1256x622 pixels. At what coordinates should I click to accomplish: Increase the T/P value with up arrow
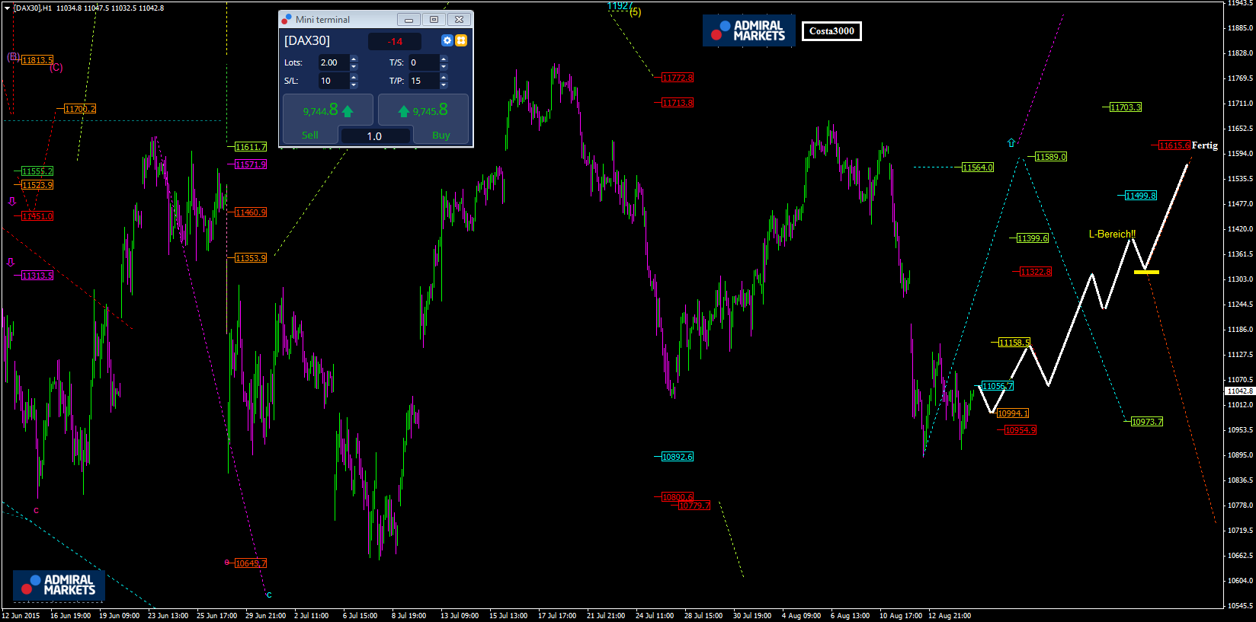444,77
